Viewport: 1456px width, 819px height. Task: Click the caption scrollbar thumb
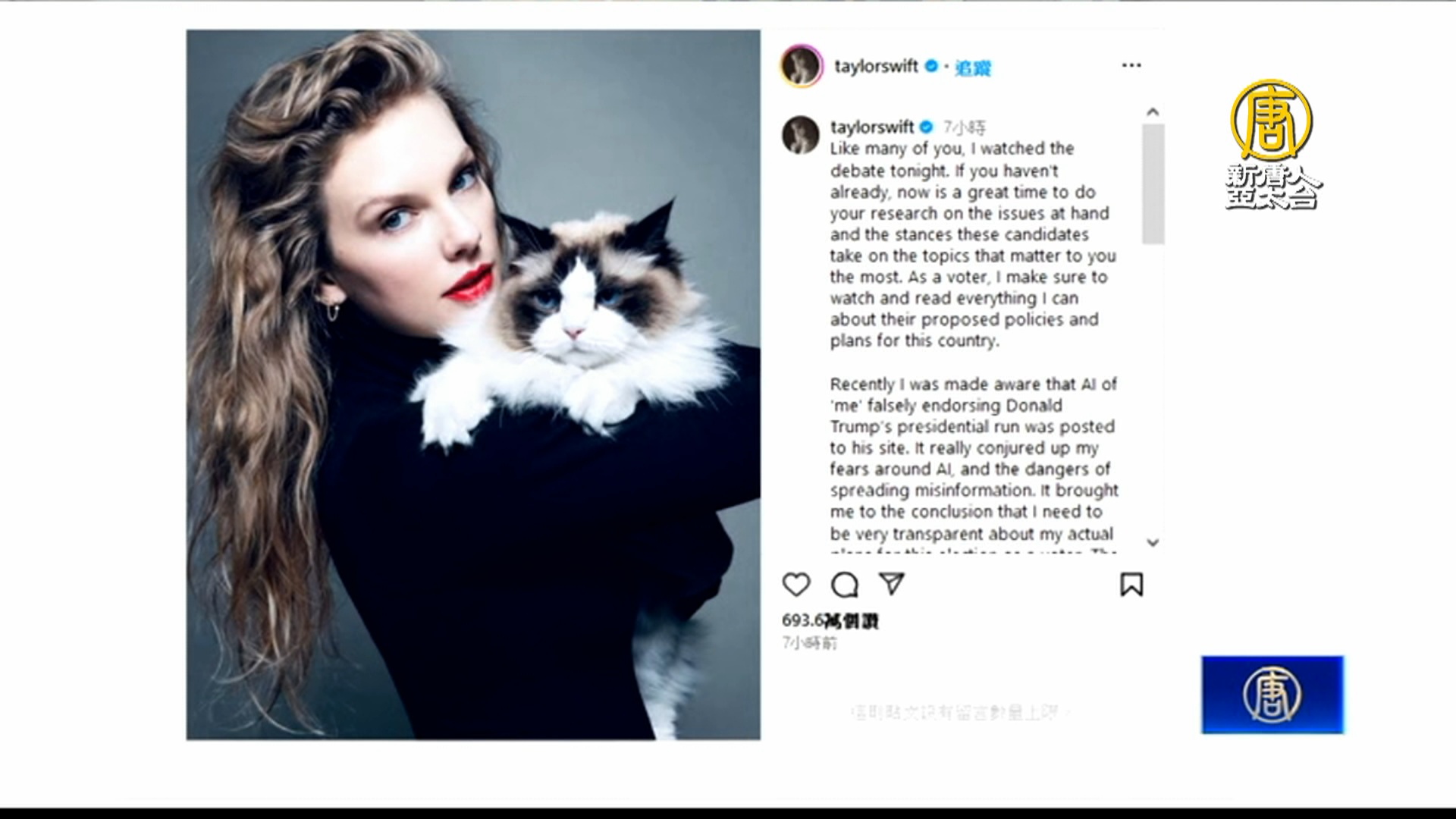pos(1153,184)
